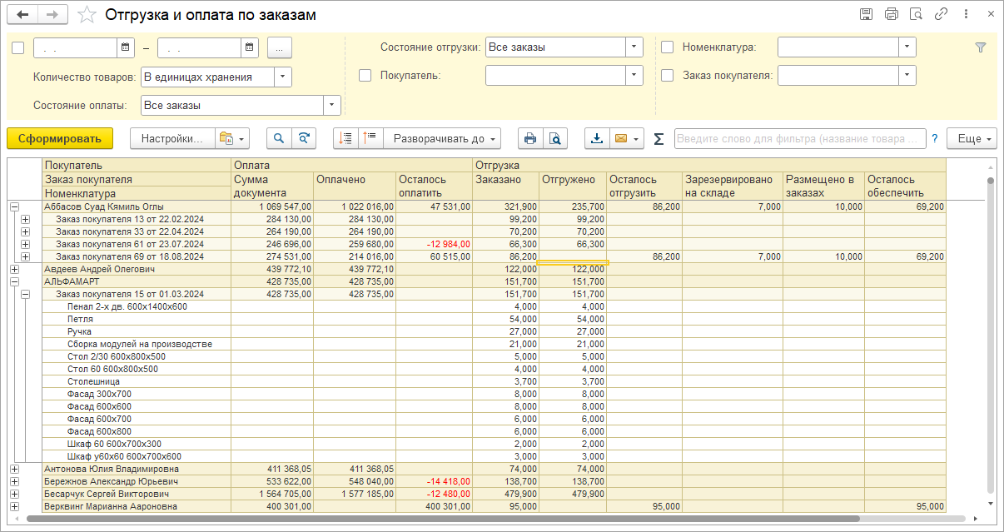The height and width of the screenshot is (532, 1004).
Task: Open the Состояние отгрузки dropdown
Action: click(634, 47)
